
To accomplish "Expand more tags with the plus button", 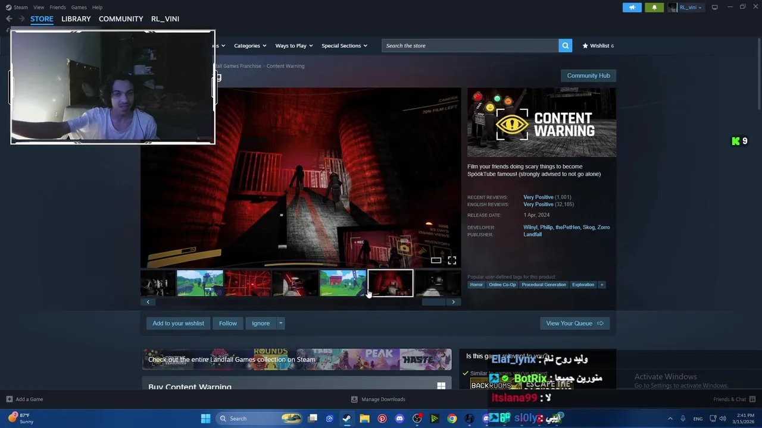I will pos(602,285).
